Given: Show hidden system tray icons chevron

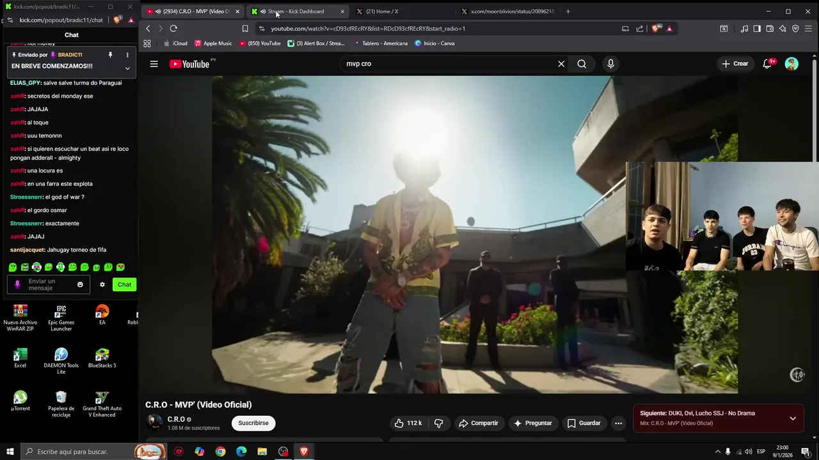Looking at the screenshot, I should (718, 452).
